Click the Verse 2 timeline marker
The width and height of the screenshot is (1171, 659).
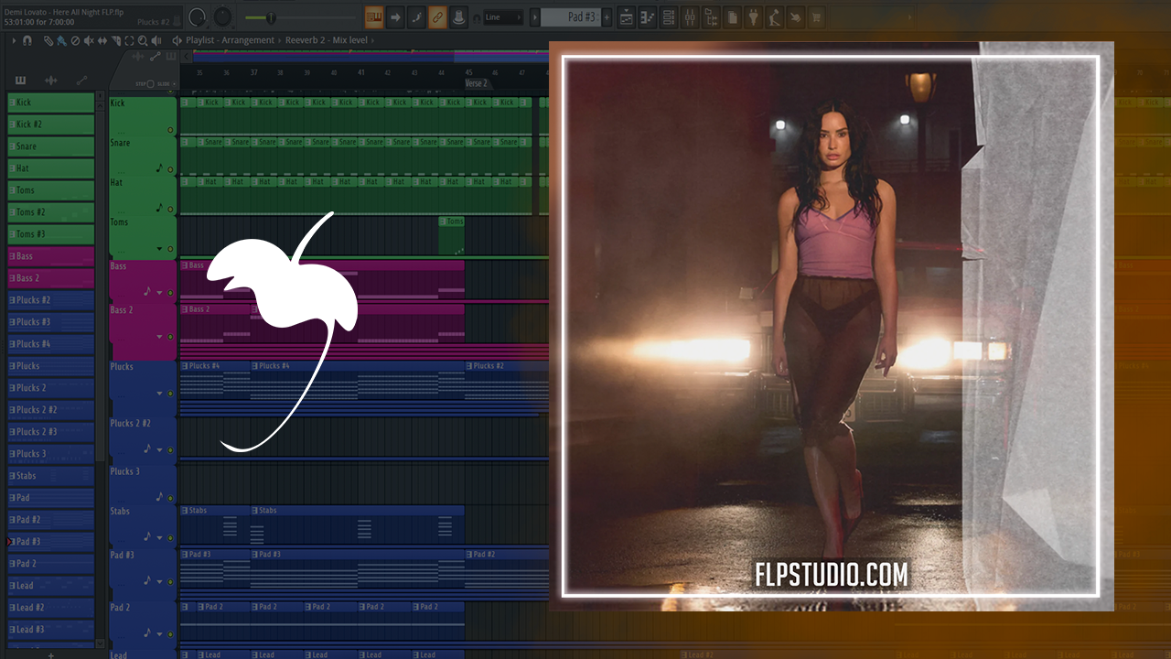click(x=477, y=83)
